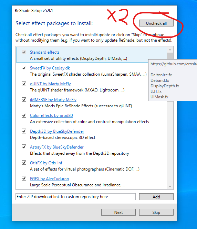Click 'The original SweetFX shader collection' description

[x=88, y=74]
